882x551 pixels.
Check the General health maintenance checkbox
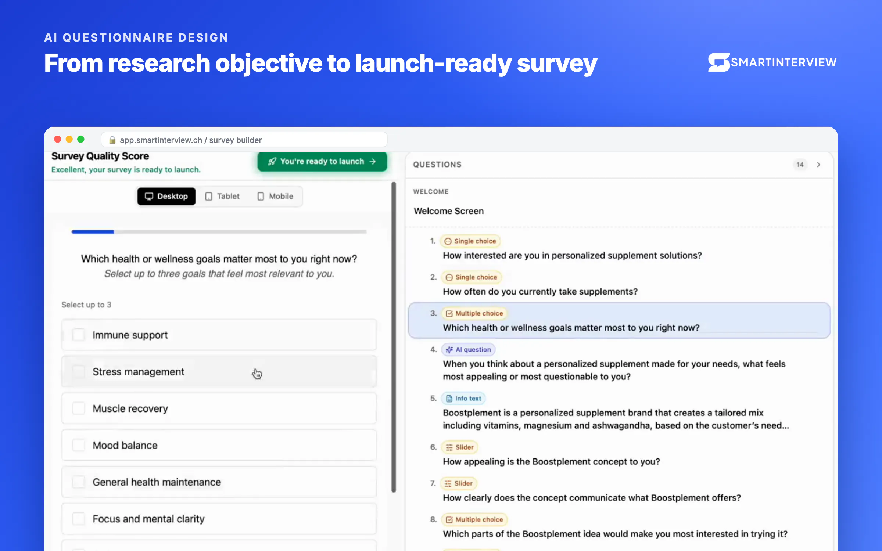click(79, 482)
